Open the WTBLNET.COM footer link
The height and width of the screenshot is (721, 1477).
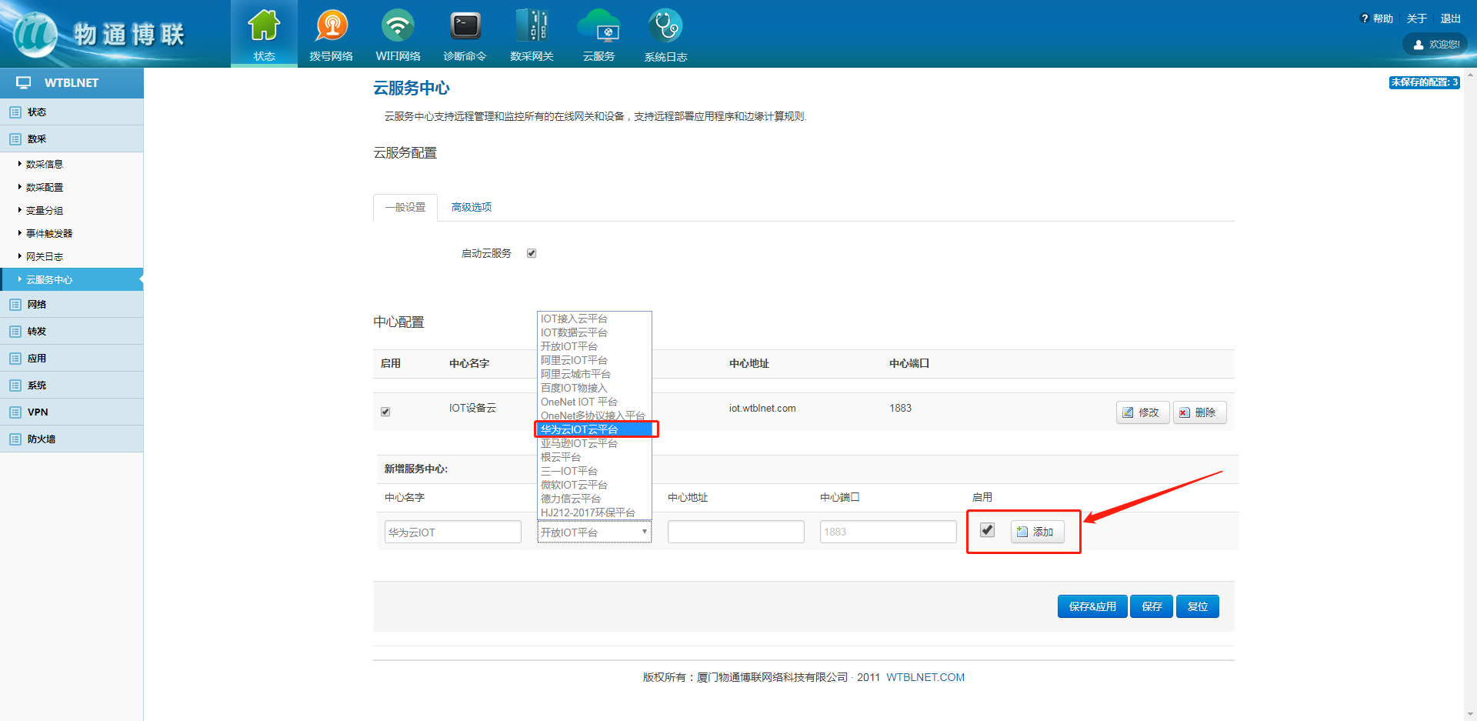pos(925,677)
